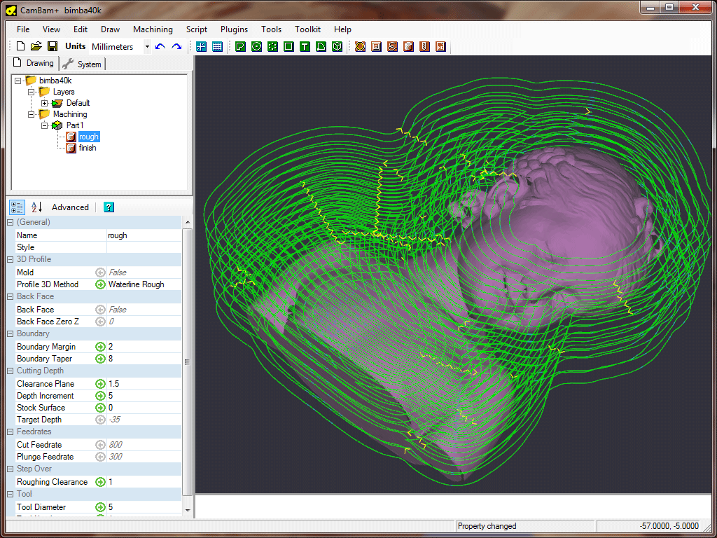Create a new file with the New icon

click(20, 46)
